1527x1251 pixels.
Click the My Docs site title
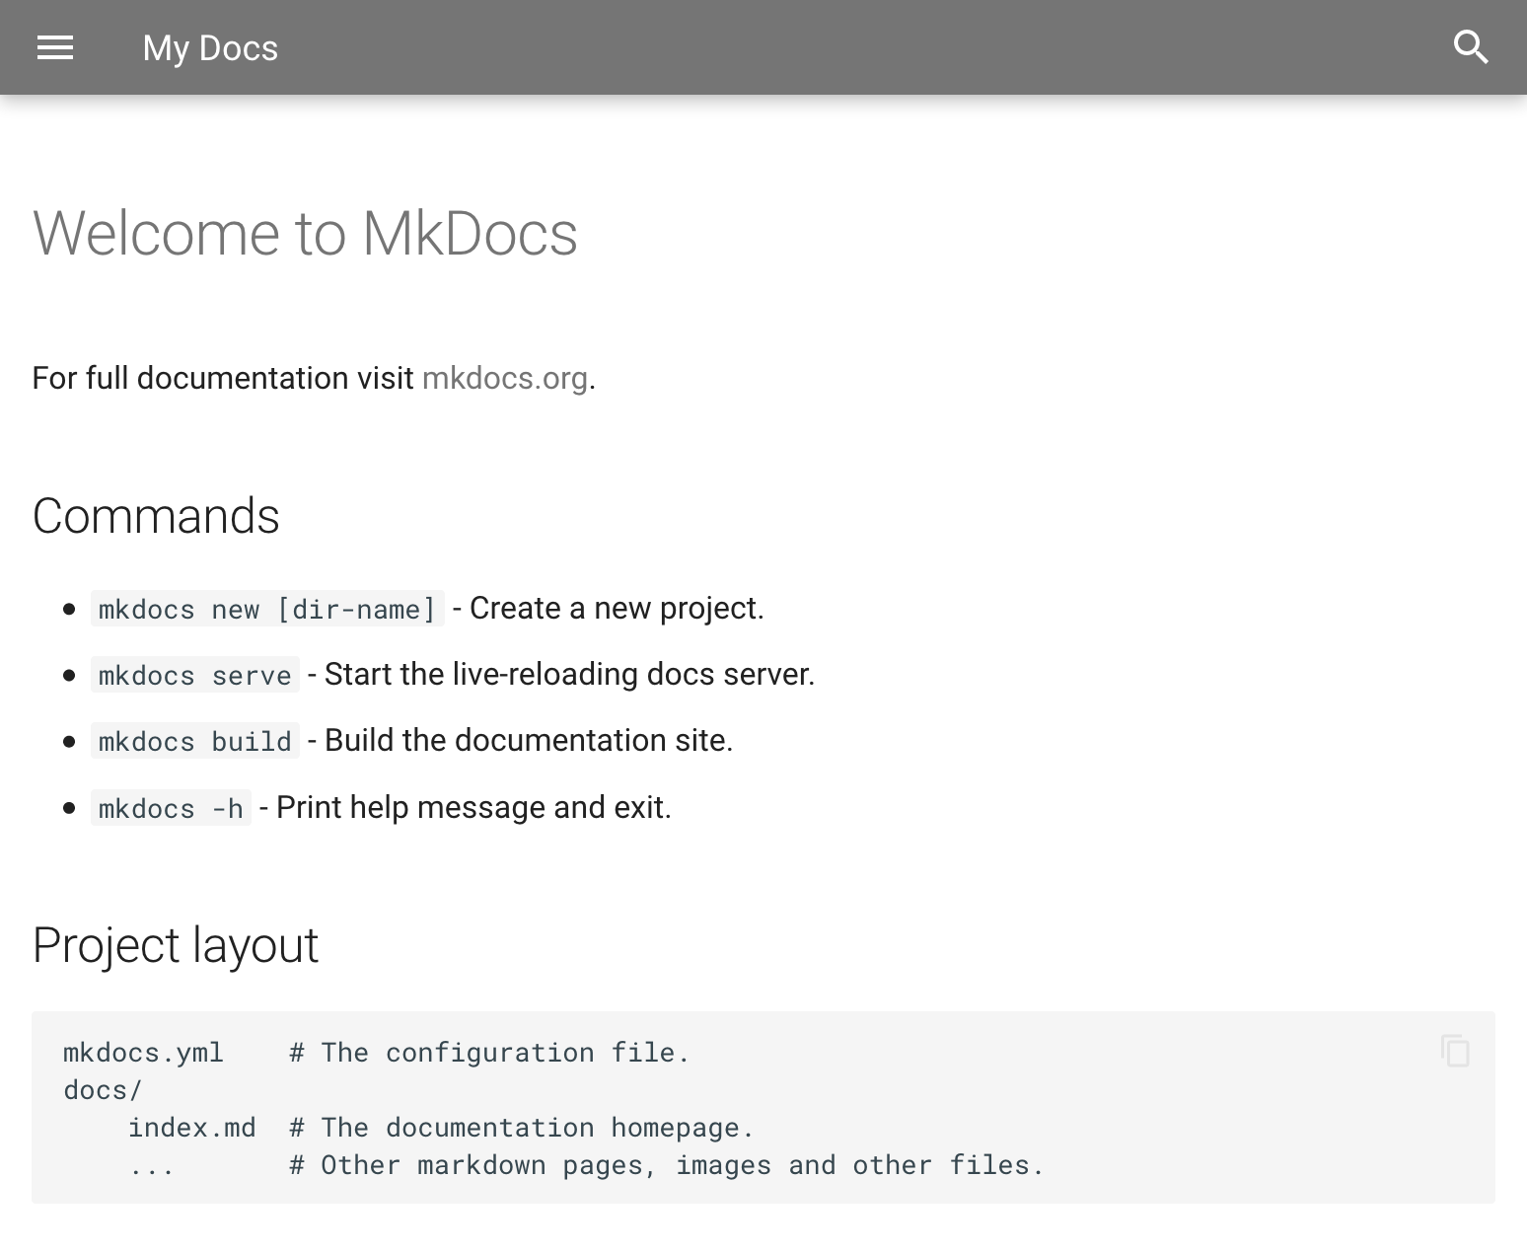[210, 48]
